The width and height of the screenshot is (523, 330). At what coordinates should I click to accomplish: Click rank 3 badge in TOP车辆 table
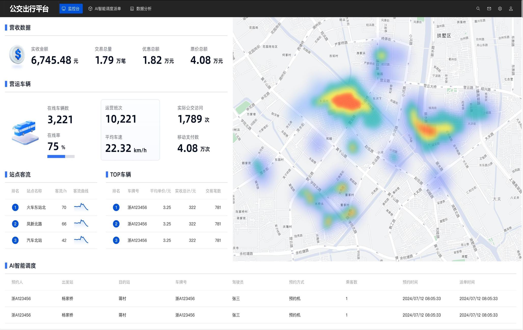[x=116, y=240]
